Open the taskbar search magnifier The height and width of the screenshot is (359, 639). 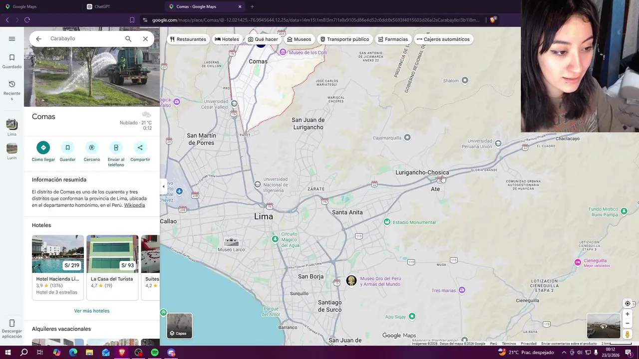[x=24, y=353]
